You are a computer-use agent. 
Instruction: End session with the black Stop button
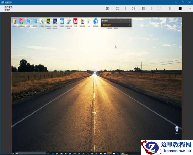pyautogui.click(x=180, y=9)
